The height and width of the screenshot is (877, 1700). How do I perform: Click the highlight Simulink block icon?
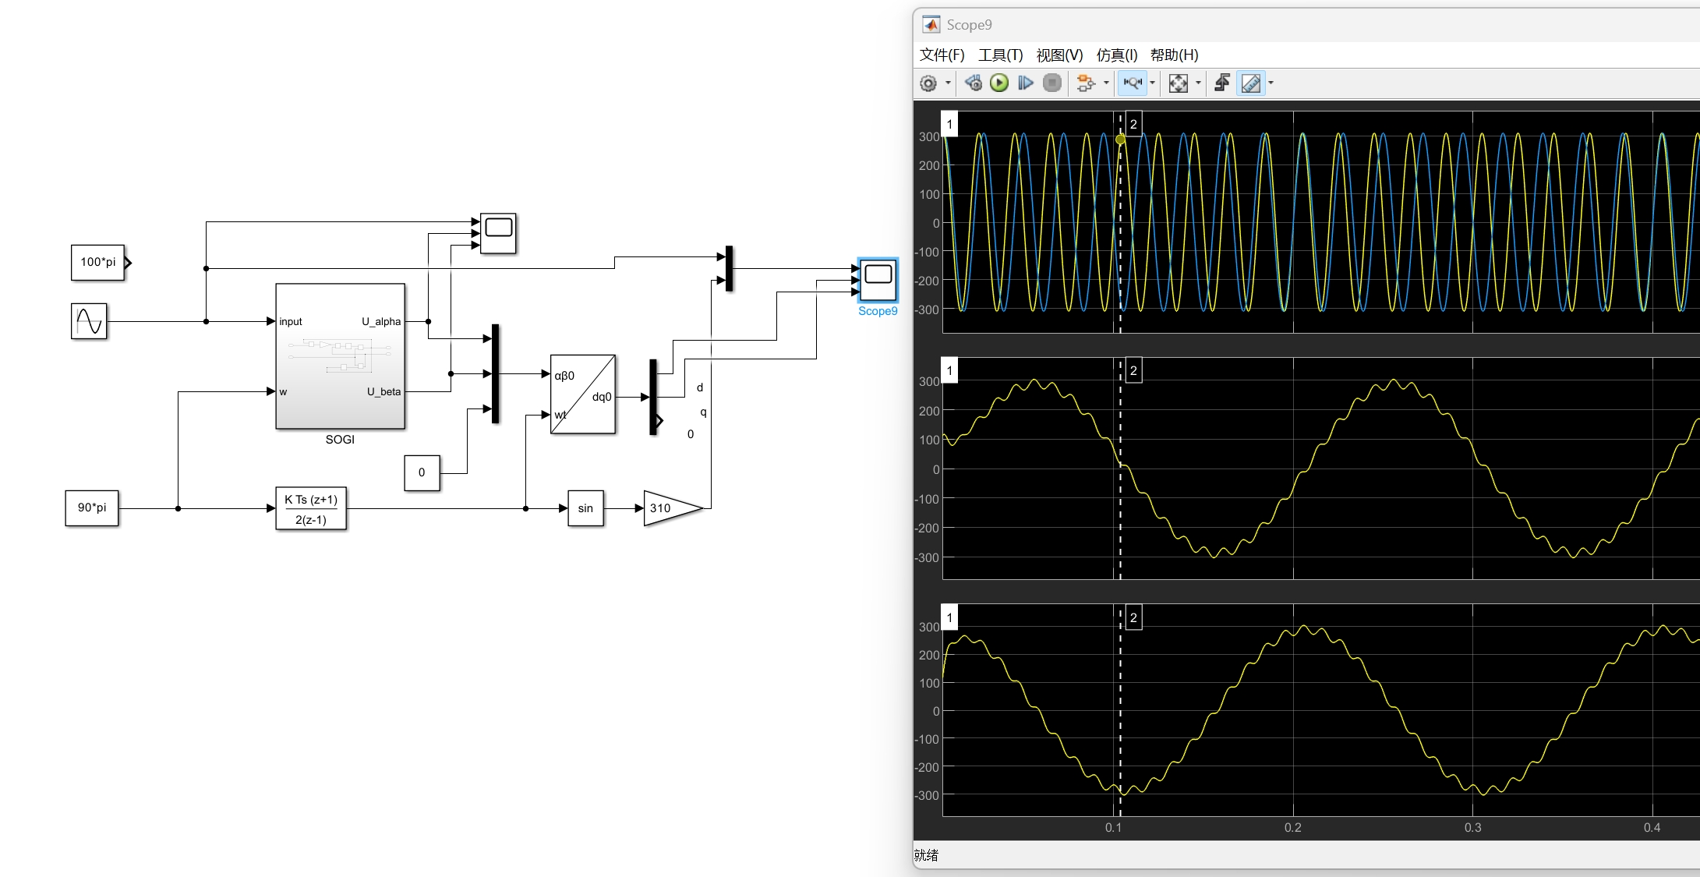click(x=1085, y=83)
